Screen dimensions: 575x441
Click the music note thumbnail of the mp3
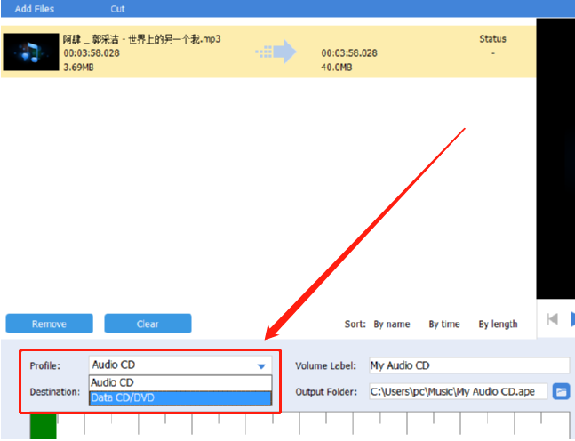pos(31,52)
